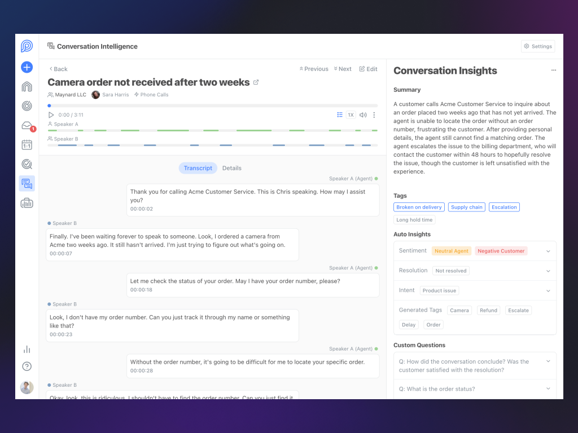Image resolution: width=578 pixels, height=433 pixels.
Task: Toggle the Escalation tag
Action: (x=504, y=207)
